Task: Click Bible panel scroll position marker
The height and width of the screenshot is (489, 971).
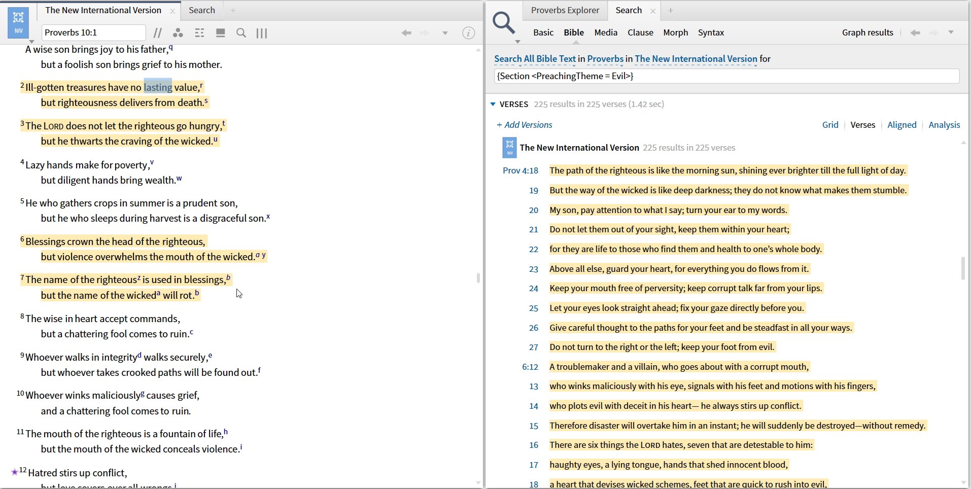Action: tap(478, 277)
